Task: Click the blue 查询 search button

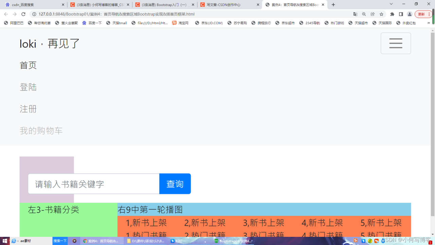Action: 175,184
